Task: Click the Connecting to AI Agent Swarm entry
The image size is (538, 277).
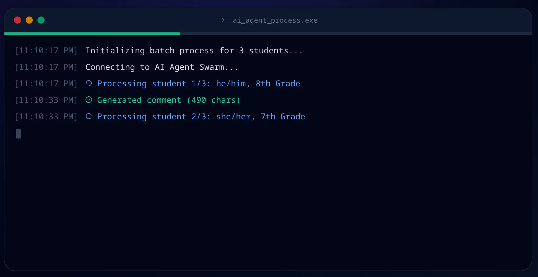Action: point(162,67)
